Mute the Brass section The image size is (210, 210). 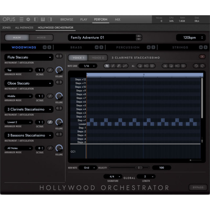(97, 47)
